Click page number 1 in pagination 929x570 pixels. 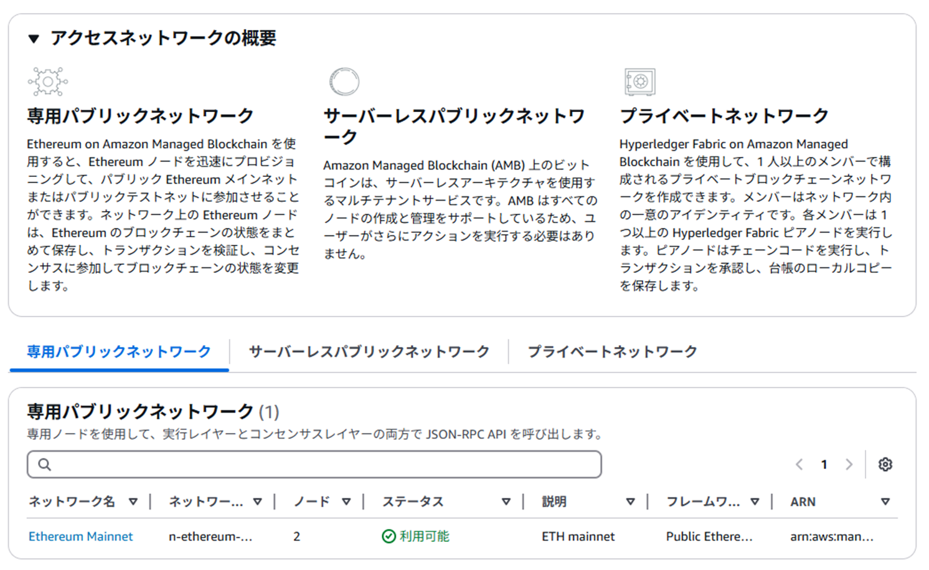pyautogui.click(x=824, y=465)
